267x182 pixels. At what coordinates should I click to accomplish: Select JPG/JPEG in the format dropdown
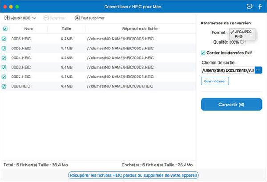(x=243, y=32)
